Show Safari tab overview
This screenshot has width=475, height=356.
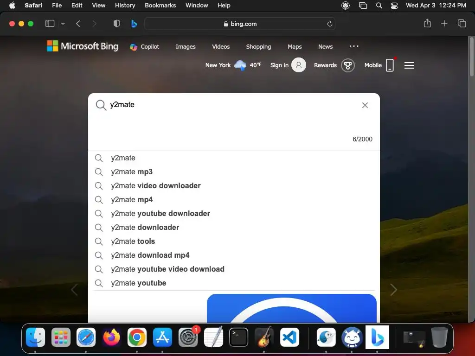462,23
